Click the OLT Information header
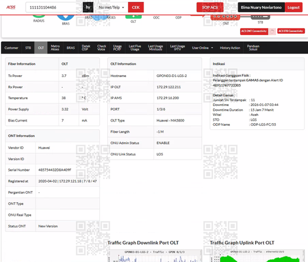The height and width of the screenshot is (262, 308). (123, 64)
